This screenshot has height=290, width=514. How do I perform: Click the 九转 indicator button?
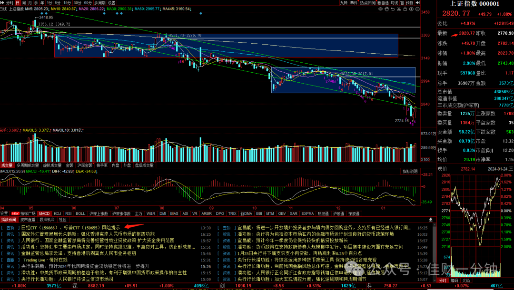(344, 3)
